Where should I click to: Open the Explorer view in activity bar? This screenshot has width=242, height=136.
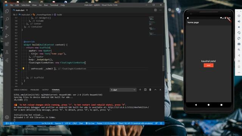pos(7,11)
